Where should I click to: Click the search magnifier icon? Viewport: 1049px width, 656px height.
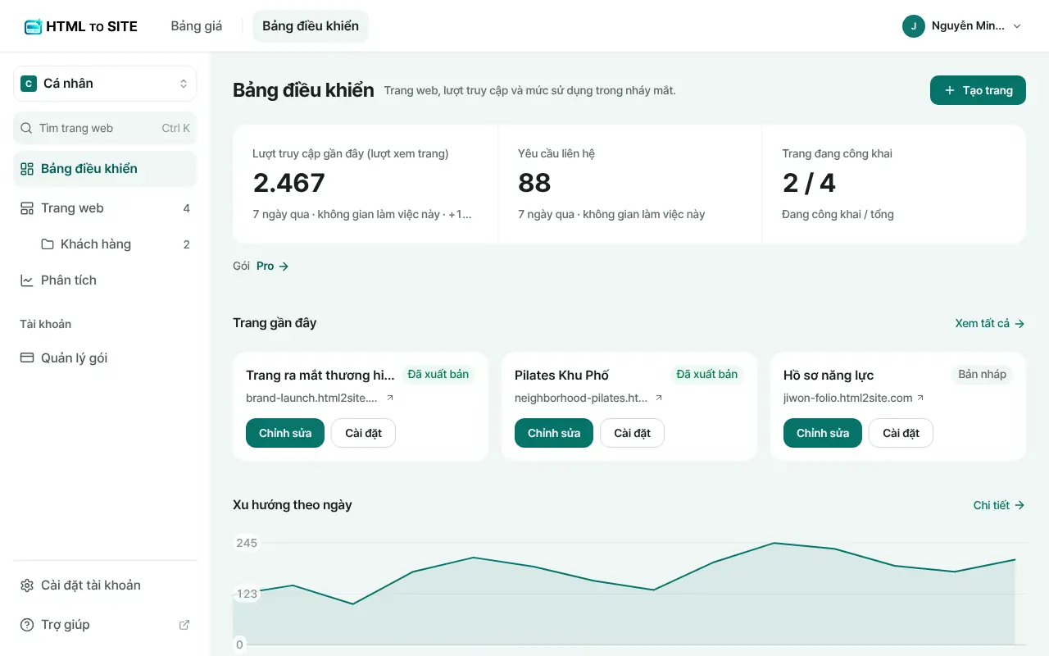[26, 128]
